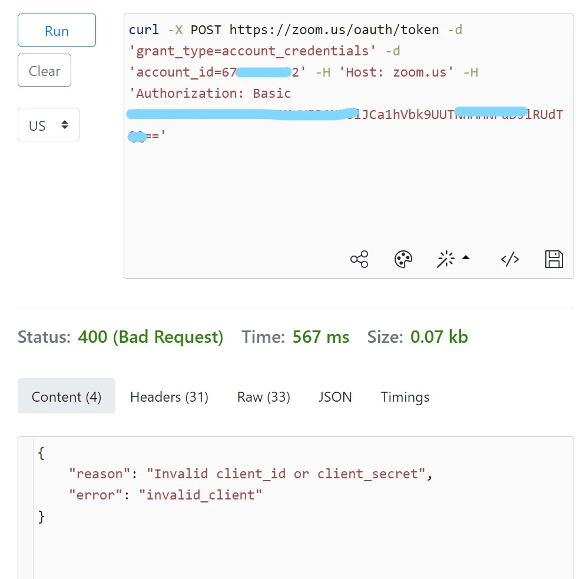Click the generate code icon
The width and height of the screenshot is (583, 579).
point(510,259)
